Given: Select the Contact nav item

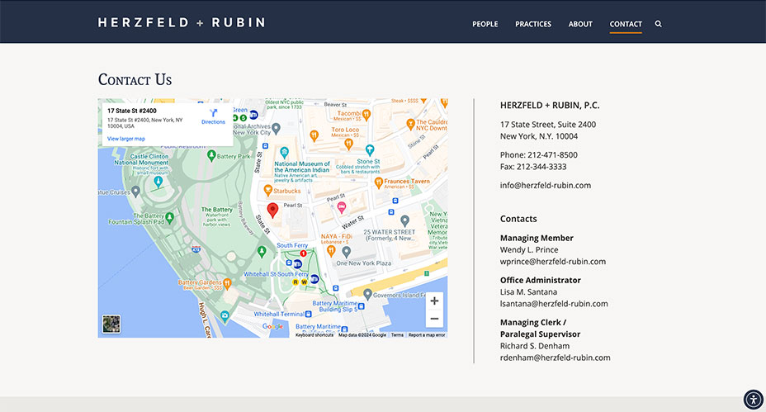Looking at the screenshot, I should [626, 24].
